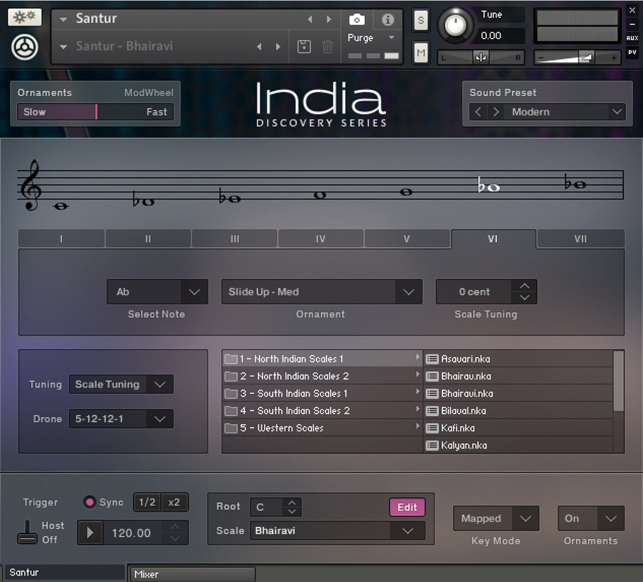643x582 pixels.
Task: Select the Santur tab at bottom
Action: click(x=64, y=573)
